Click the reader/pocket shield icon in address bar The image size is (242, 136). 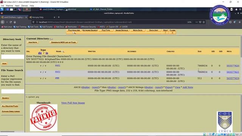[200, 22]
